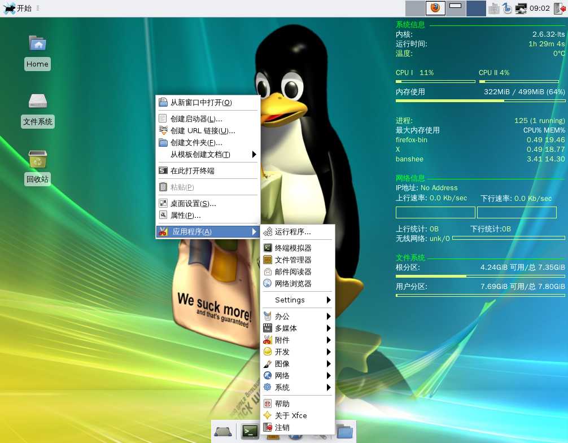Click the banshee process row in system monitor

click(x=480, y=159)
